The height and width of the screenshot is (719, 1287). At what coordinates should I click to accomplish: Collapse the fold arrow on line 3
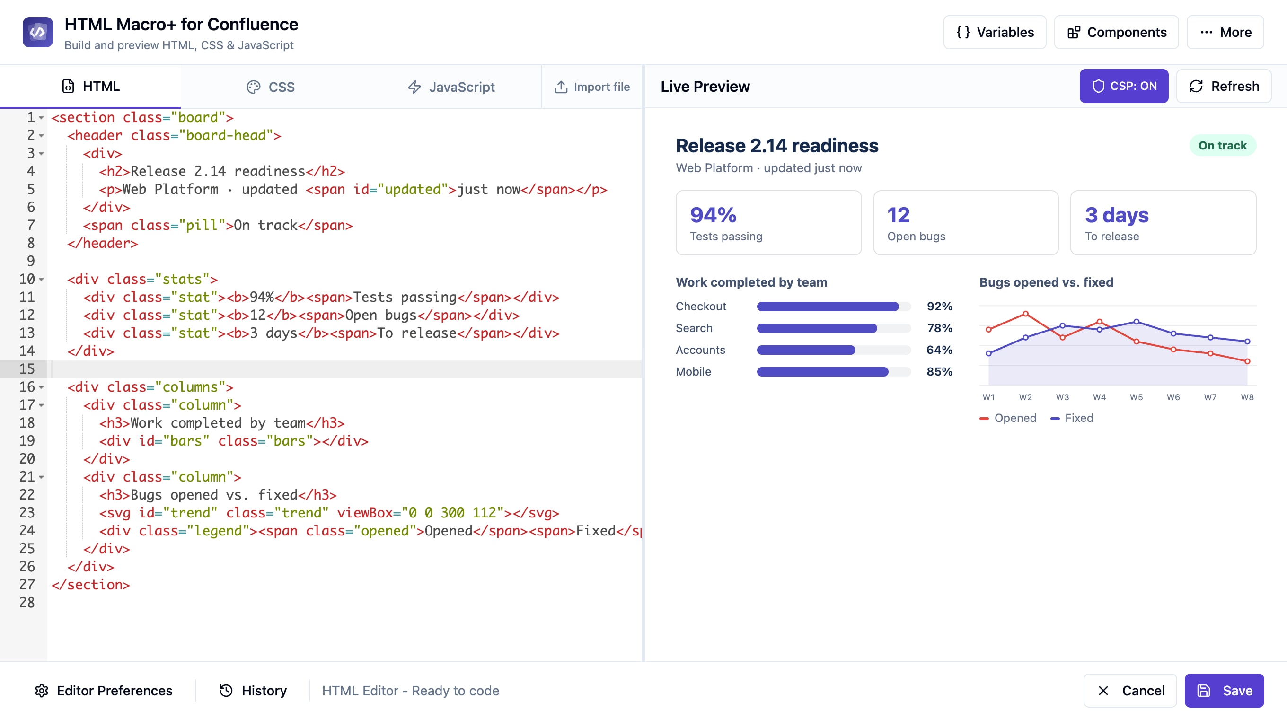click(42, 154)
